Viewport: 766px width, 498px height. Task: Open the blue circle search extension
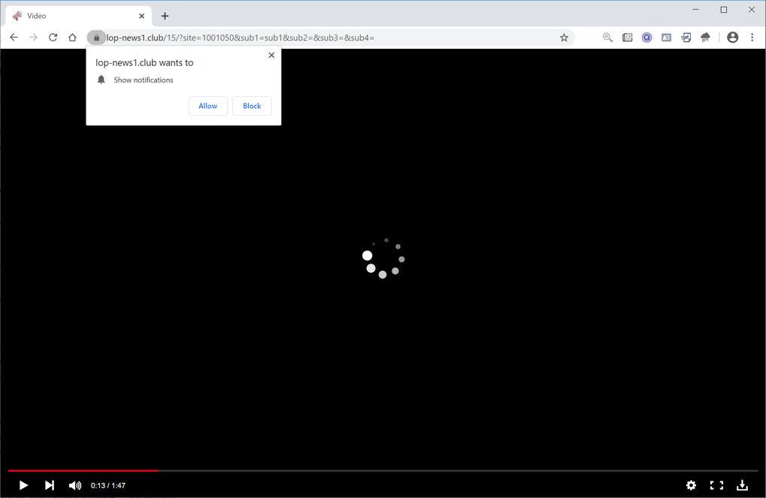coord(646,37)
